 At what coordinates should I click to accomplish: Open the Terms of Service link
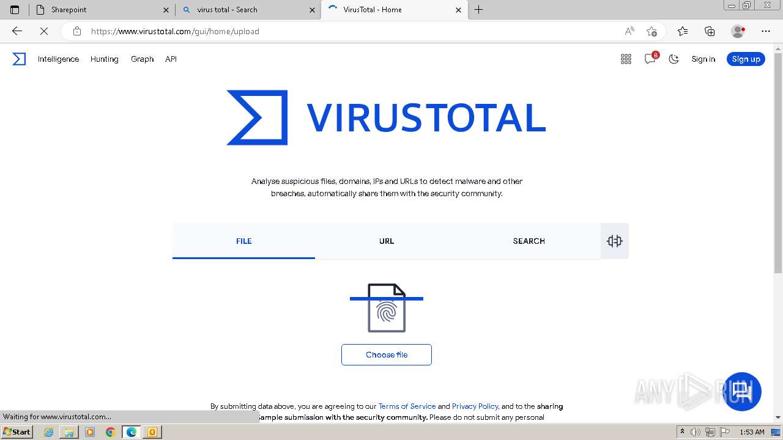[x=407, y=406]
